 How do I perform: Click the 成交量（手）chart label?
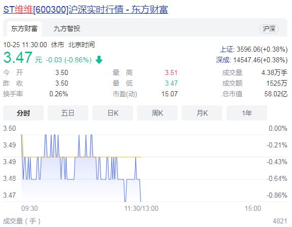pos(22,221)
